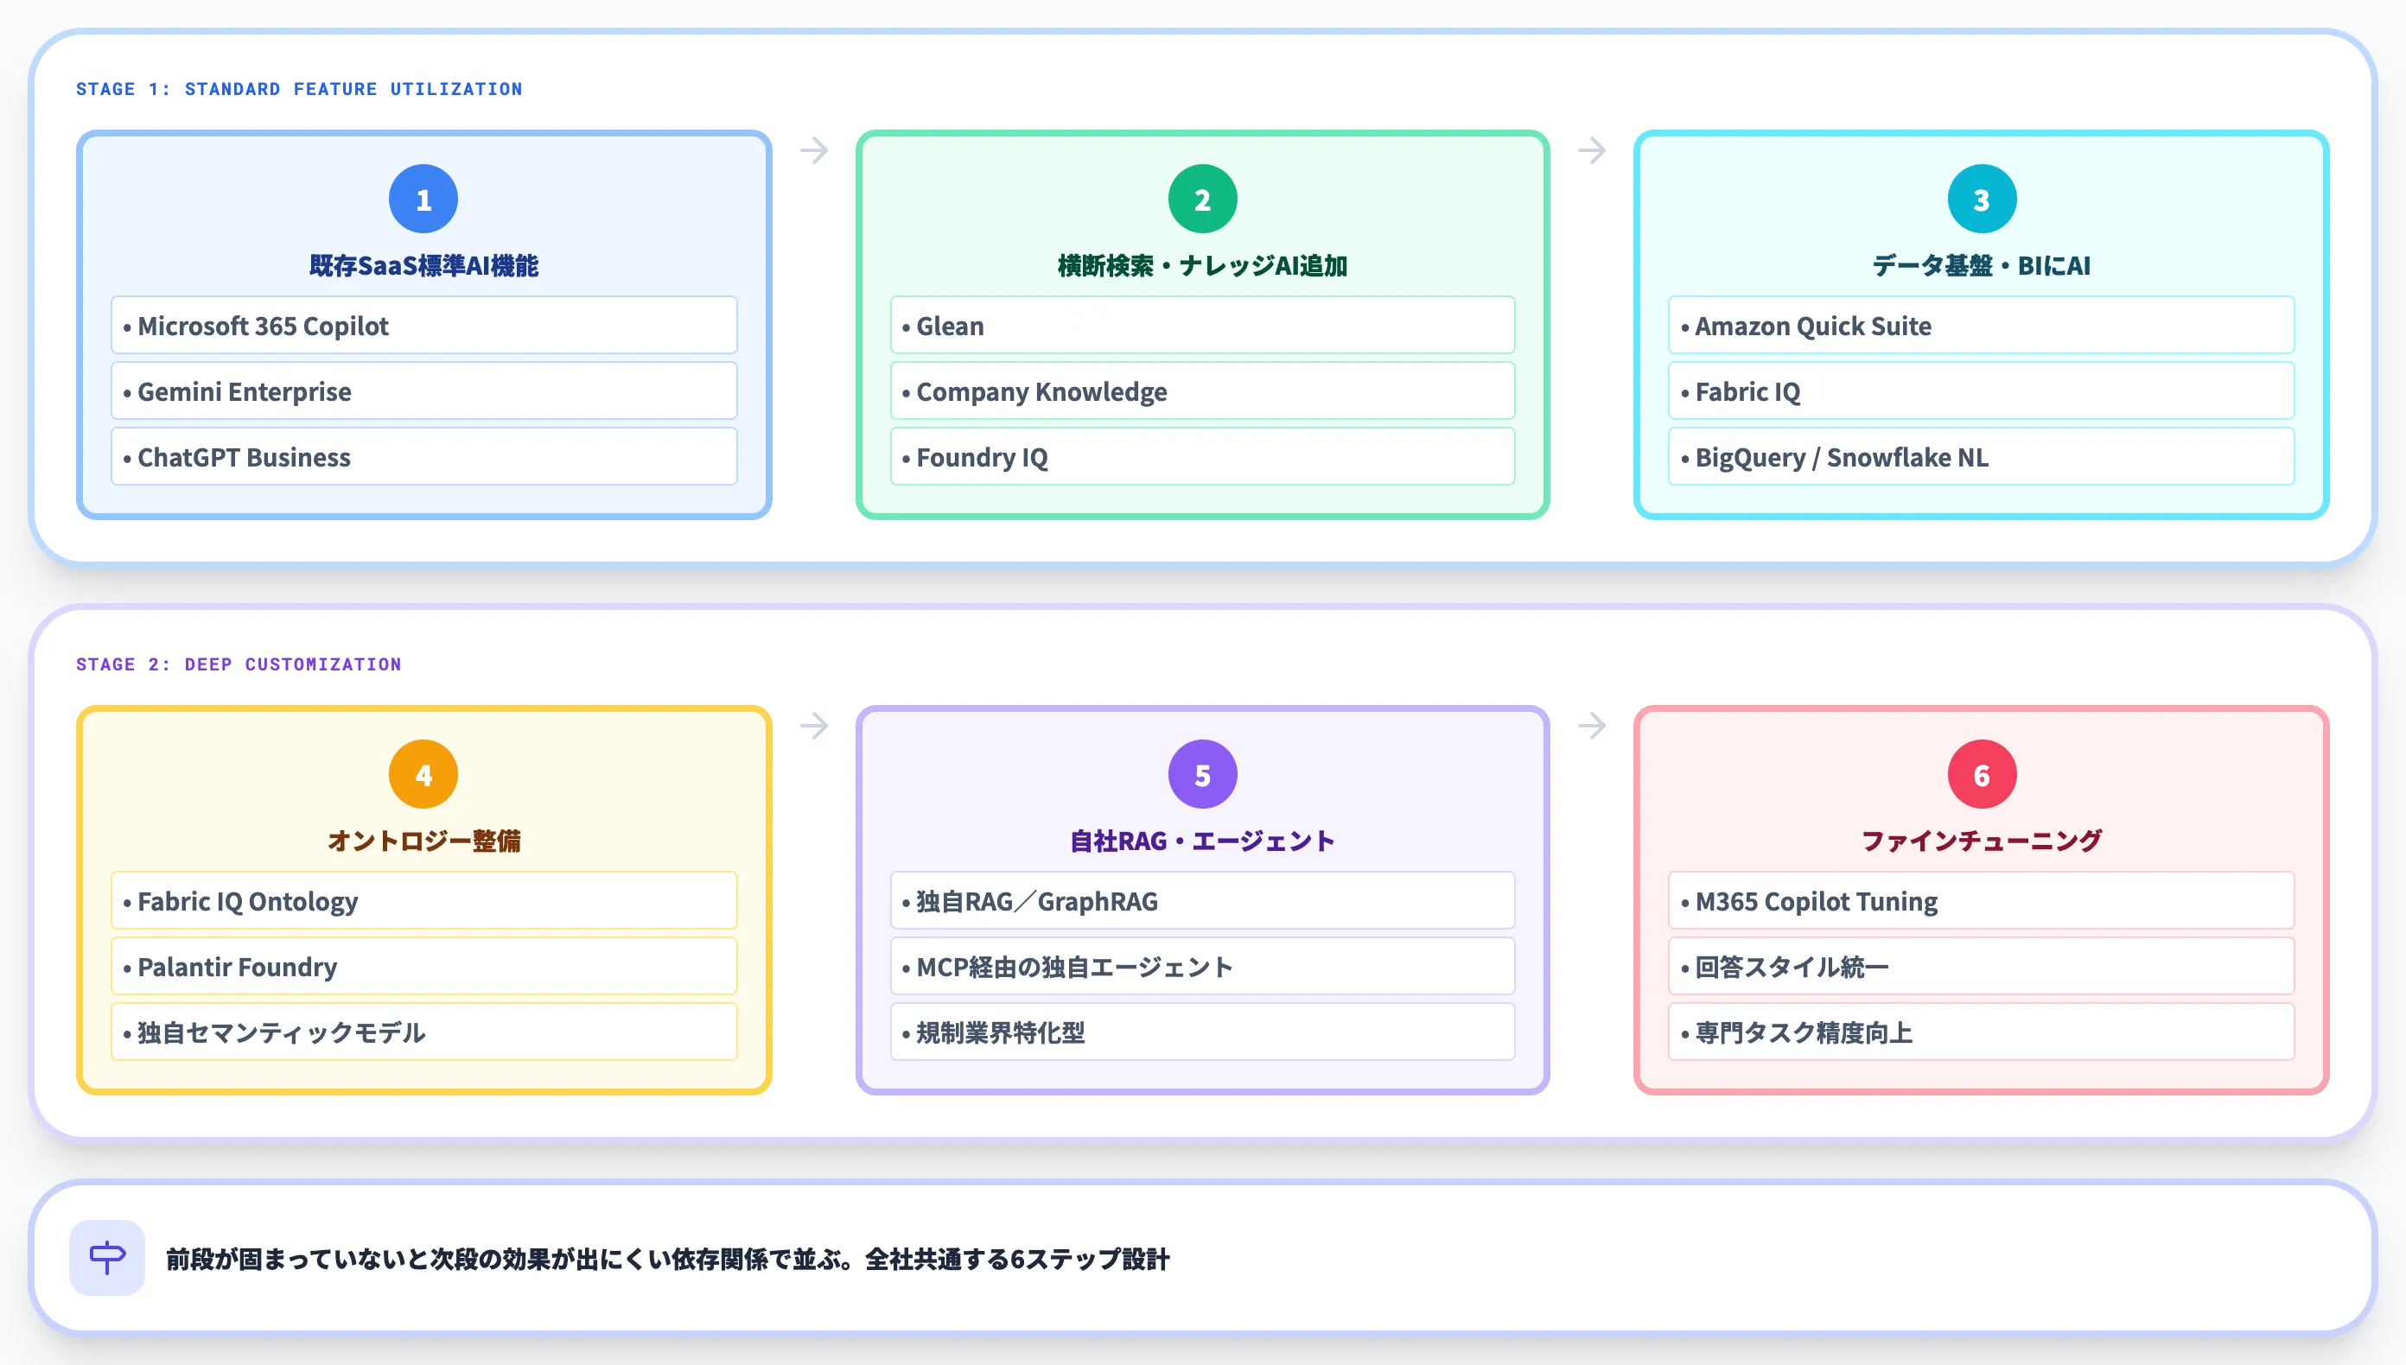Select the Foundry IQ item
Image resolution: width=2406 pixels, height=1365 pixels.
pyautogui.click(x=1202, y=456)
